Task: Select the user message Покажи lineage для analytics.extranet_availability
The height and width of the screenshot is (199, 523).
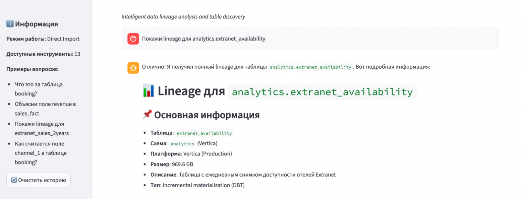Action: click(x=204, y=39)
